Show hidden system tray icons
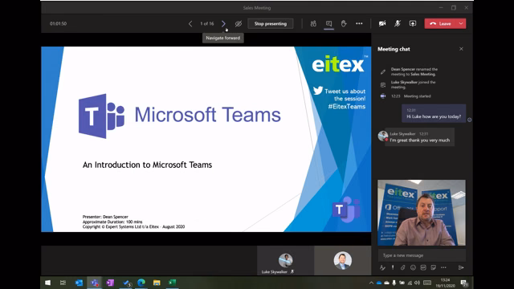 (371, 283)
